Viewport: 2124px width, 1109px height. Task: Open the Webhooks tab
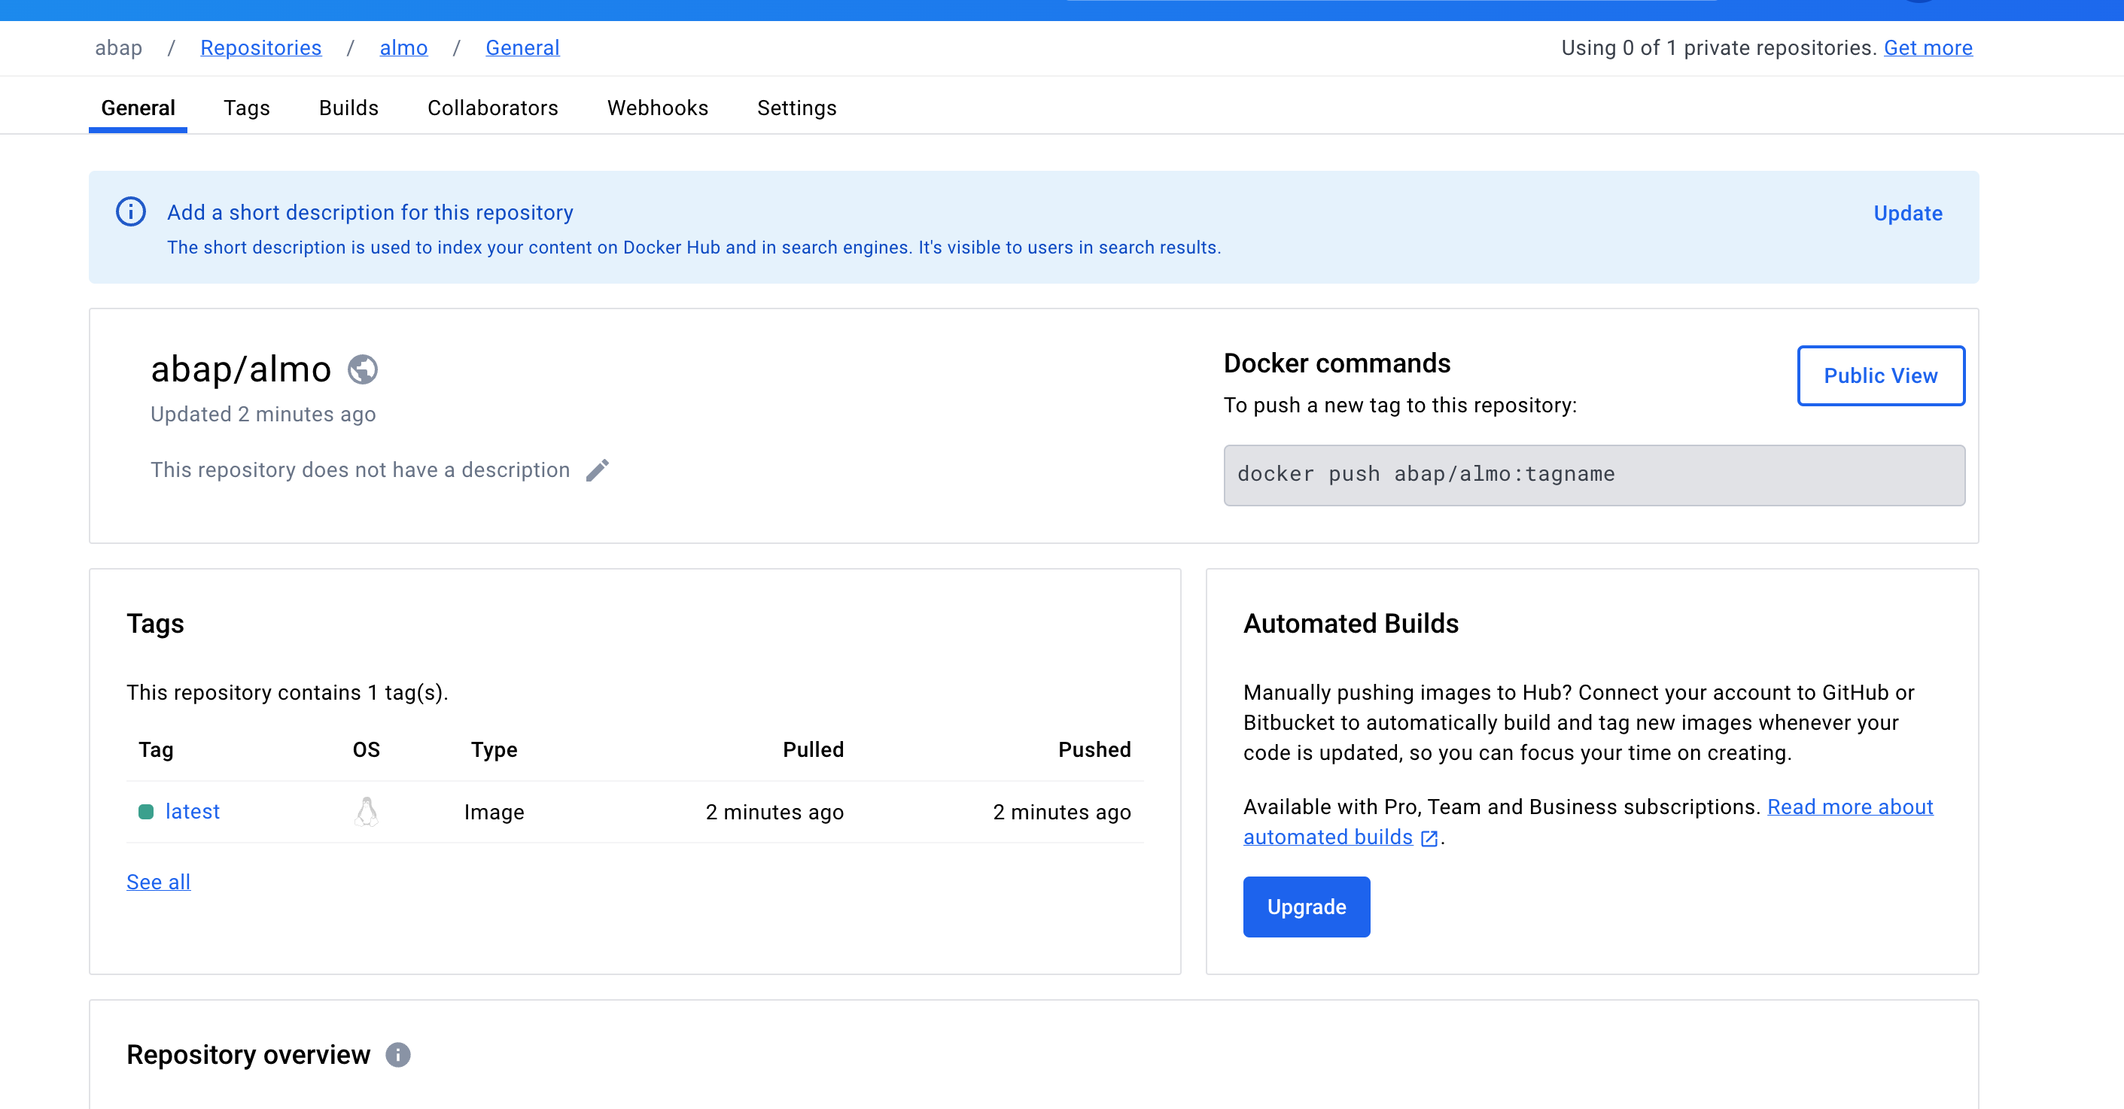click(x=658, y=108)
